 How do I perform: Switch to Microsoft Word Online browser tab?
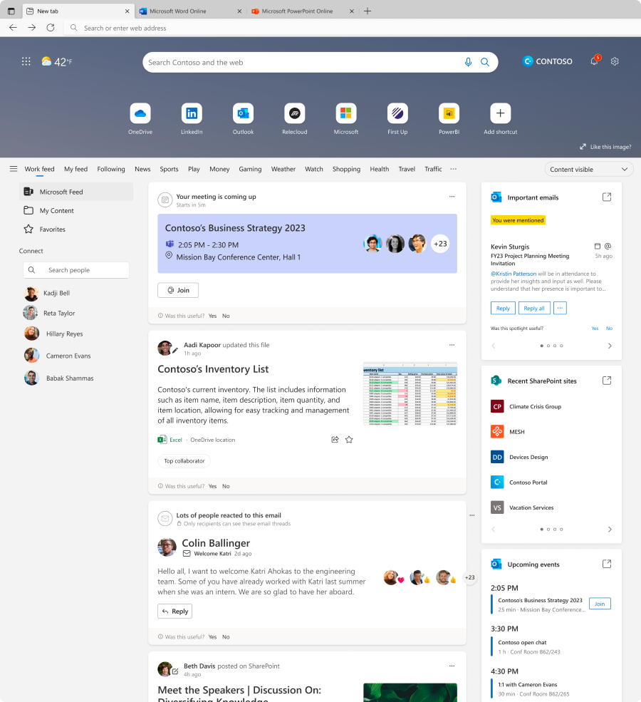190,11
